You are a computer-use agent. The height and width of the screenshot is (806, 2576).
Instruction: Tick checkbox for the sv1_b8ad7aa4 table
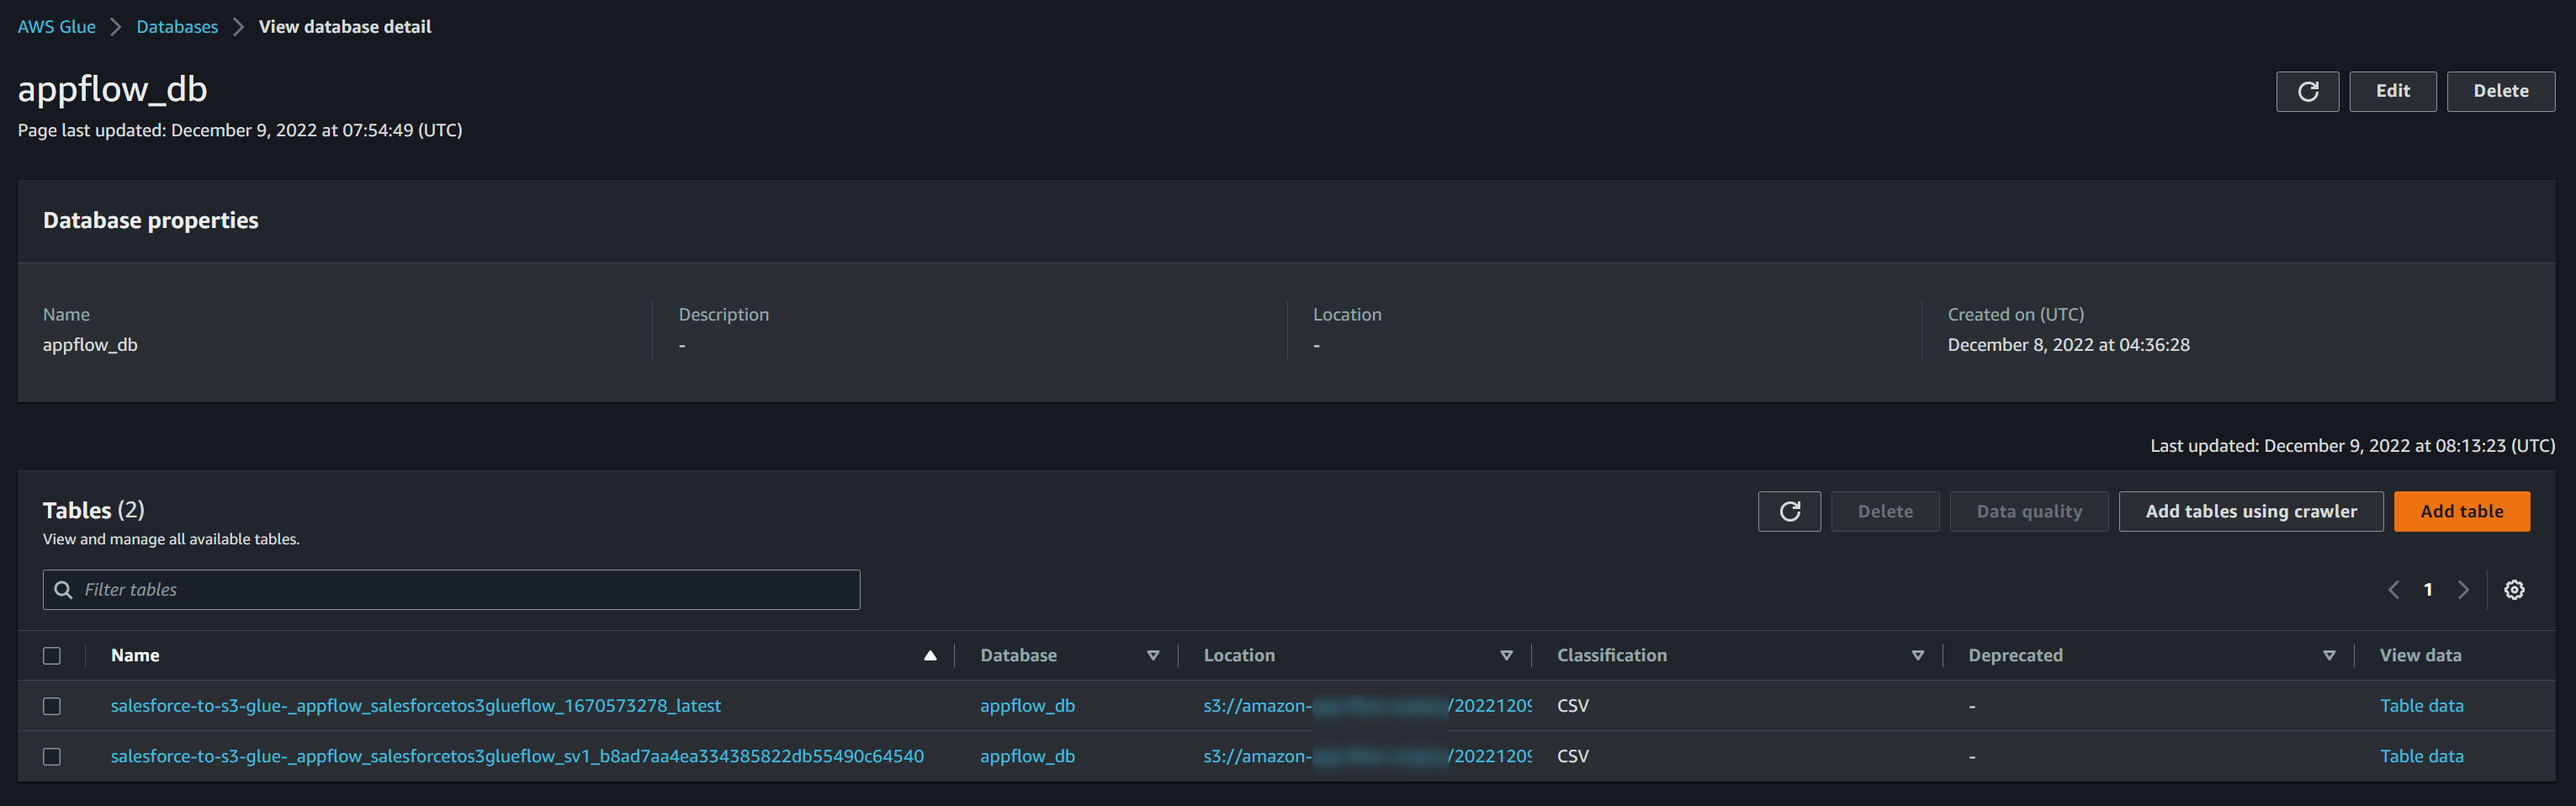click(52, 757)
